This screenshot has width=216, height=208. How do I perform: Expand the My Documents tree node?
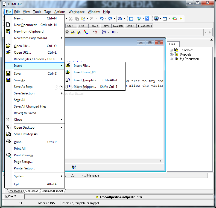tap(171, 59)
